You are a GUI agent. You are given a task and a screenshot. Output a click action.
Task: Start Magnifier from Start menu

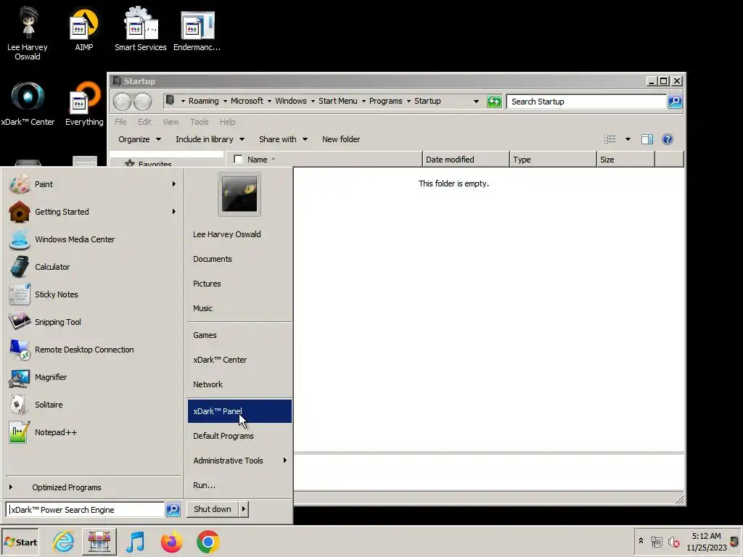[x=92, y=377]
